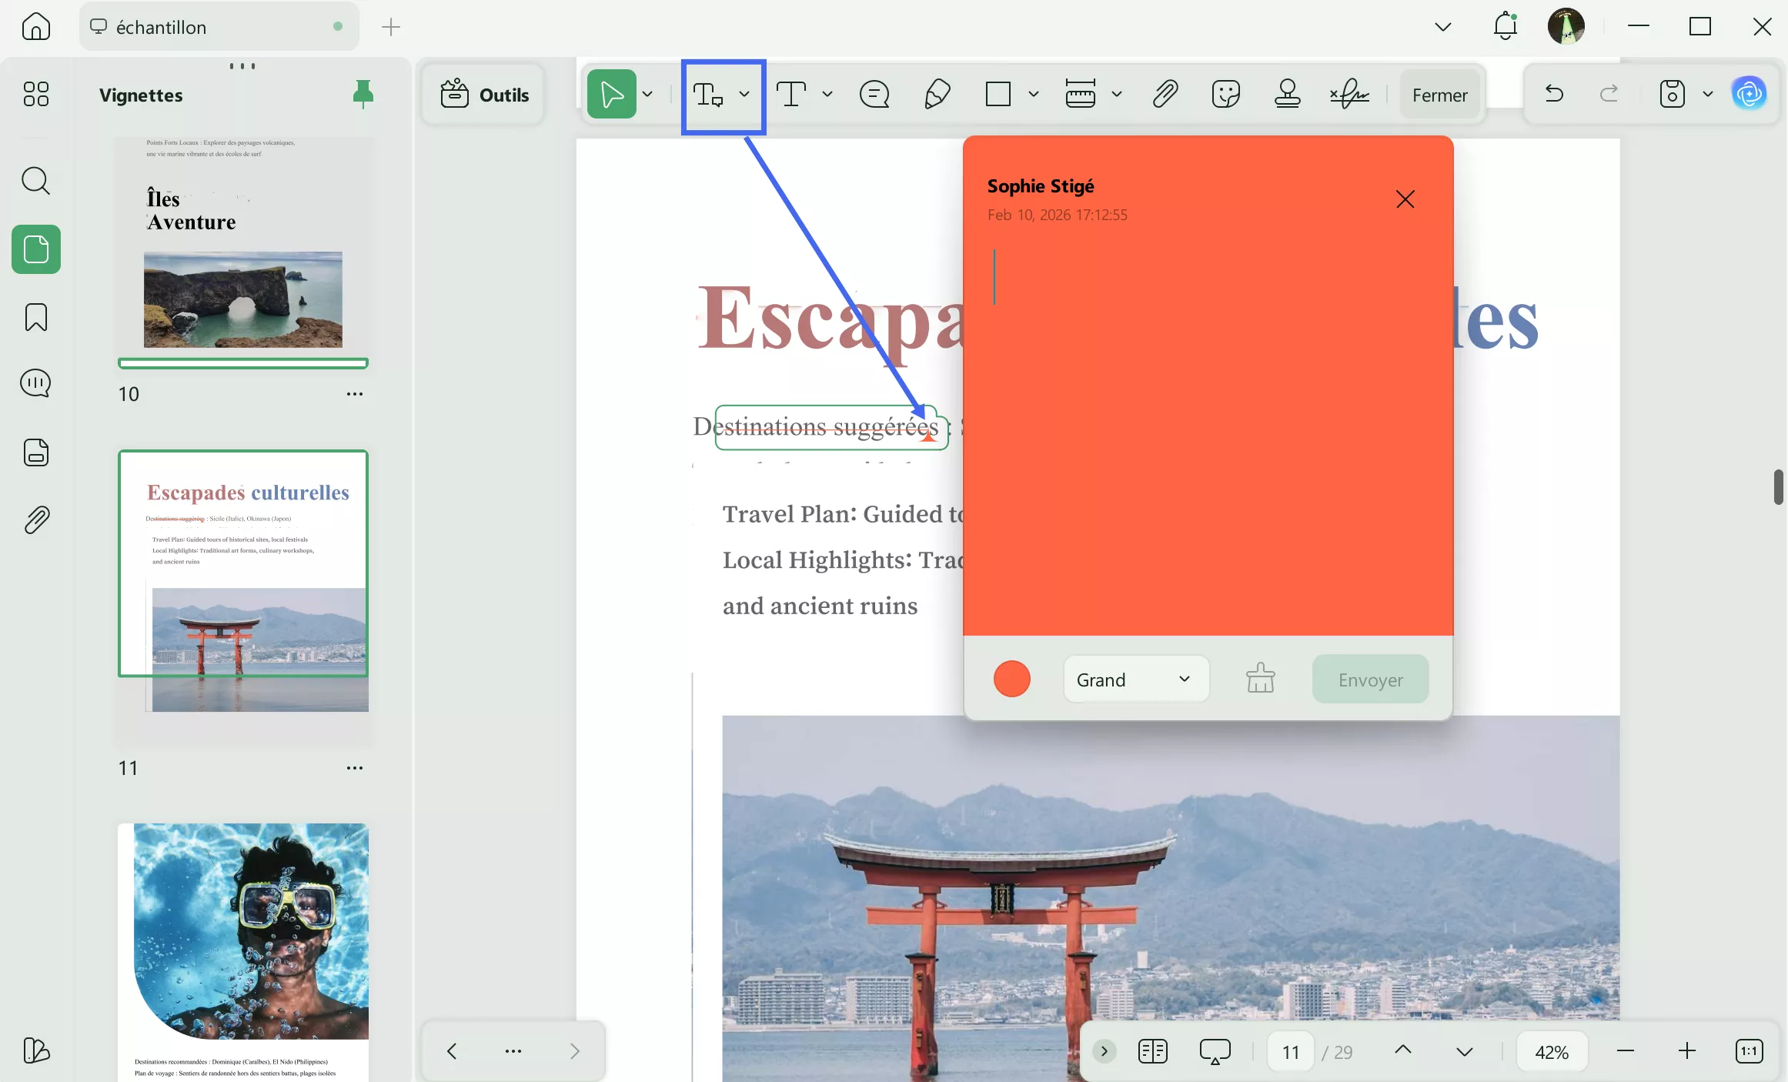Click the signature tool
This screenshot has width=1788, height=1082.
coord(1349,94)
